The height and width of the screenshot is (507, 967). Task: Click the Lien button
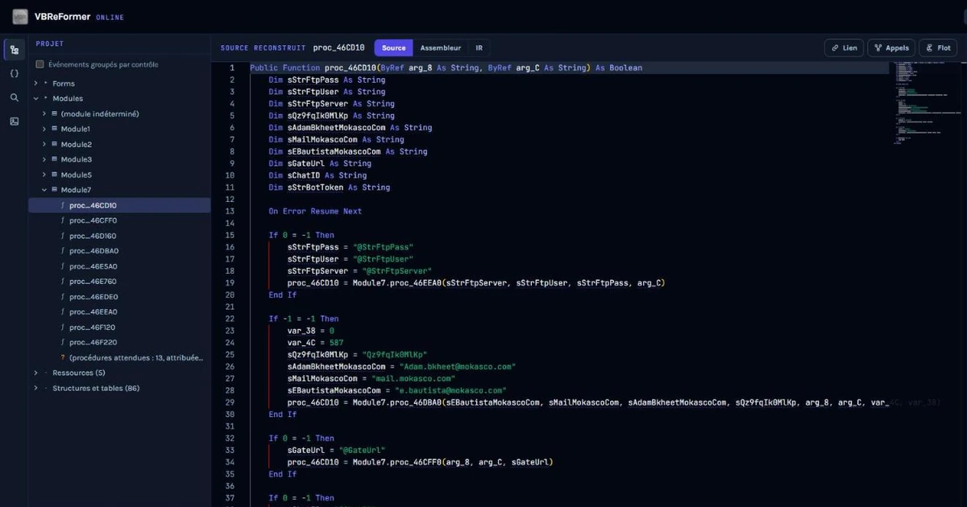click(x=844, y=48)
